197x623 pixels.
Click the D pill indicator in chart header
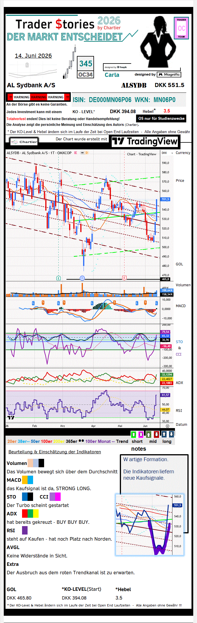coord(86,153)
